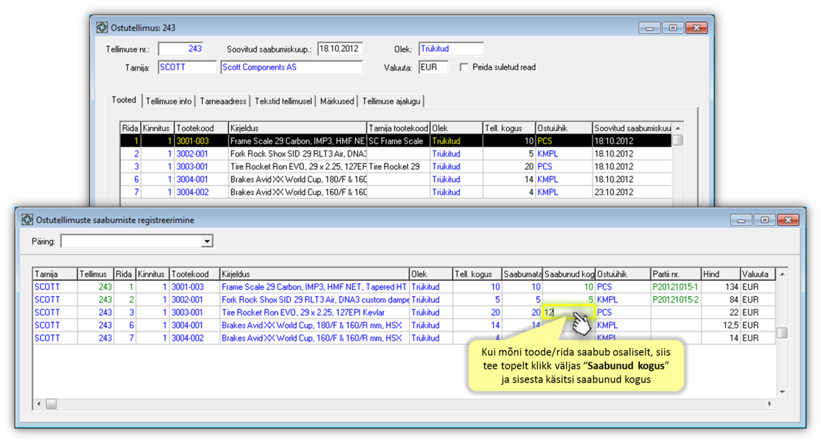Click the Soovitud saabumiskuup. date field

pos(340,49)
